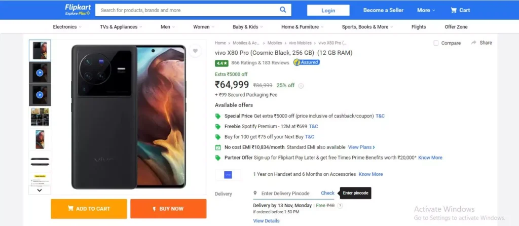Expand the Electronics category menu

point(67,27)
